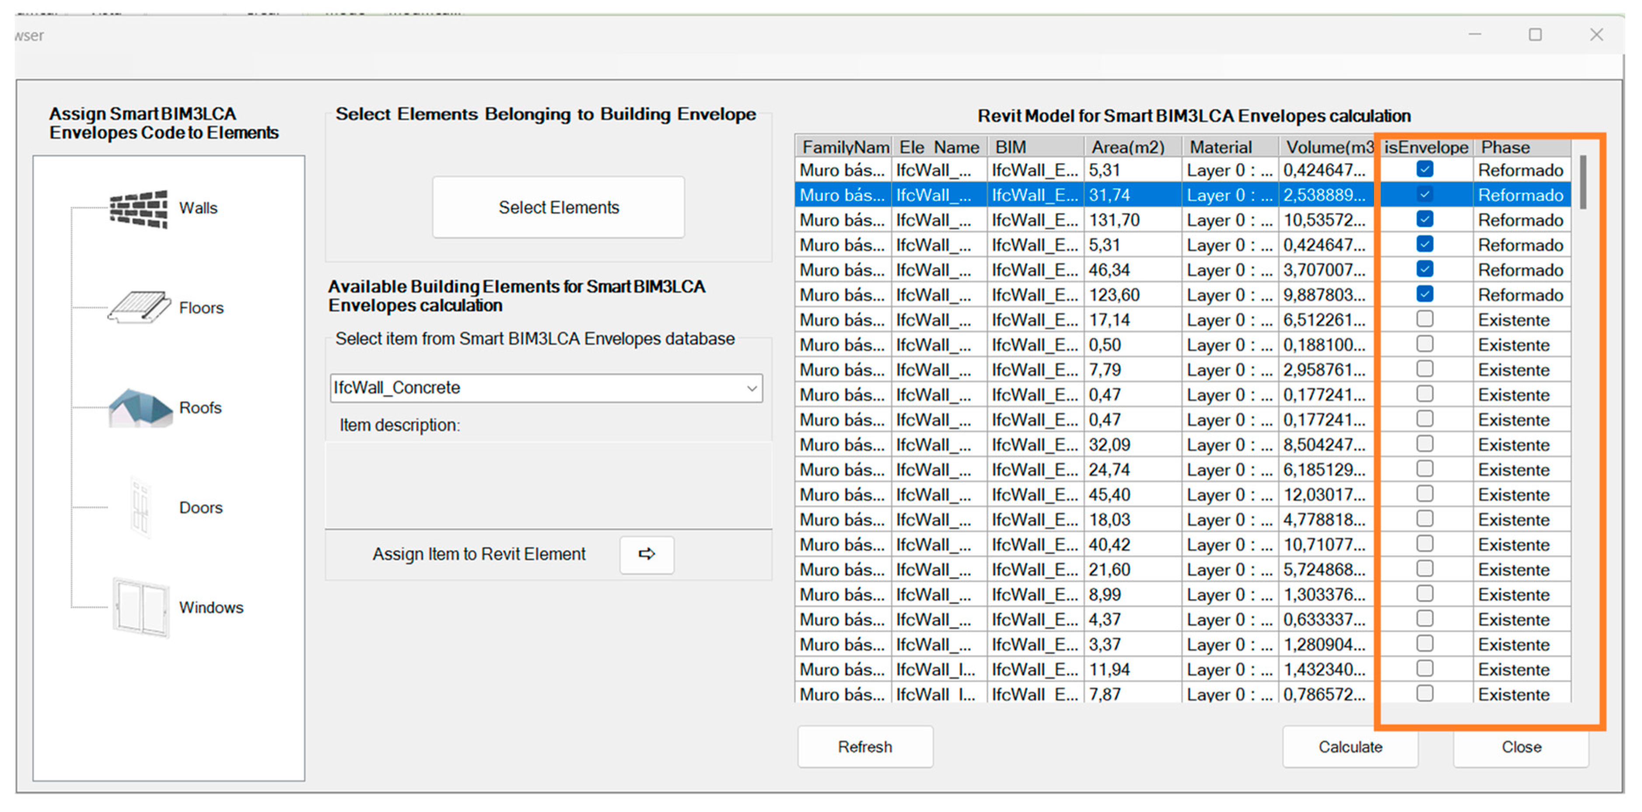Uncheck isEnvelope for the 131,70 area row
The width and height of the screenshot is (1642, 812).
pyautogui.click(x=1425, y=219)
